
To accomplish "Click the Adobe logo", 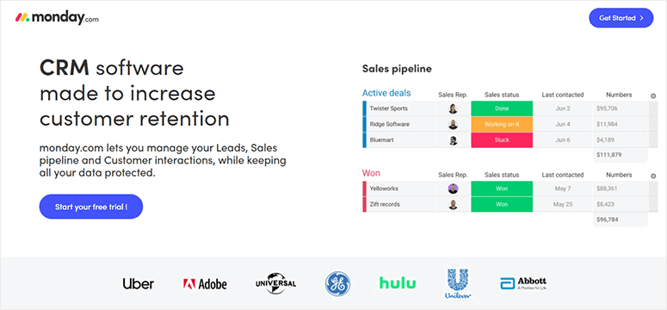I will click(205, 284).
